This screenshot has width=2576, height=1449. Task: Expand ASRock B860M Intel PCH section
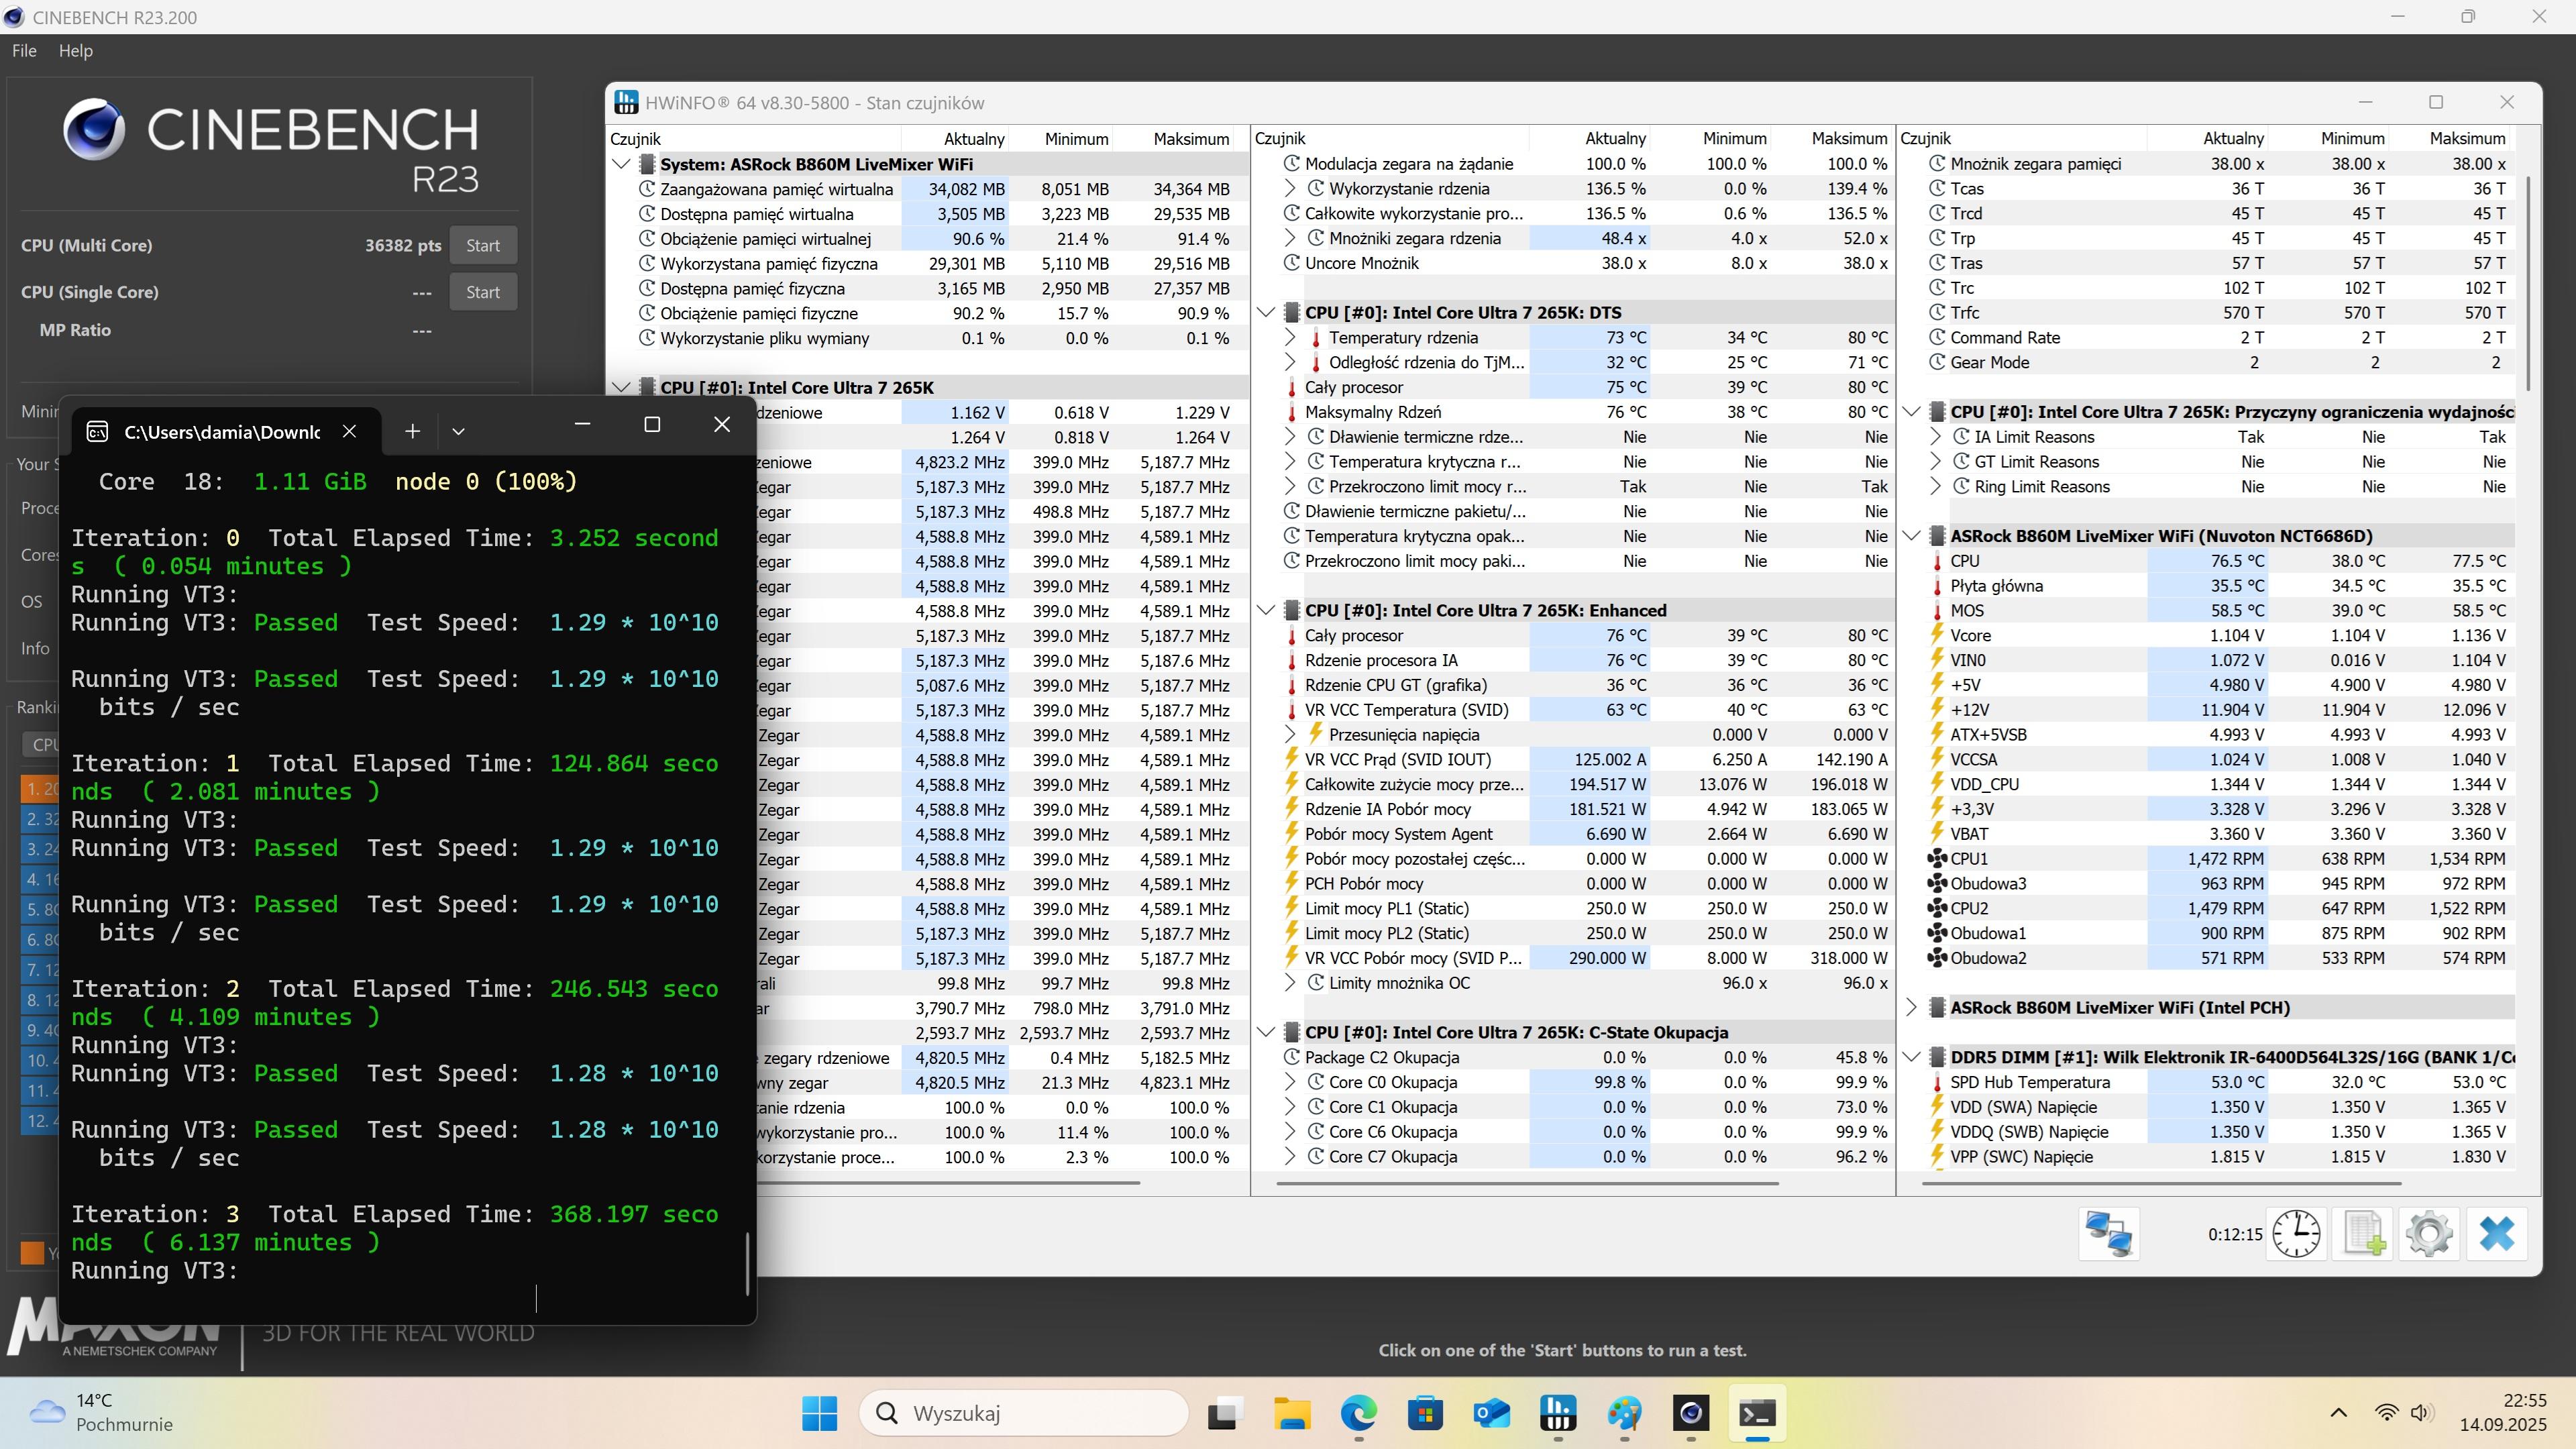(x=1911, y=1007)
